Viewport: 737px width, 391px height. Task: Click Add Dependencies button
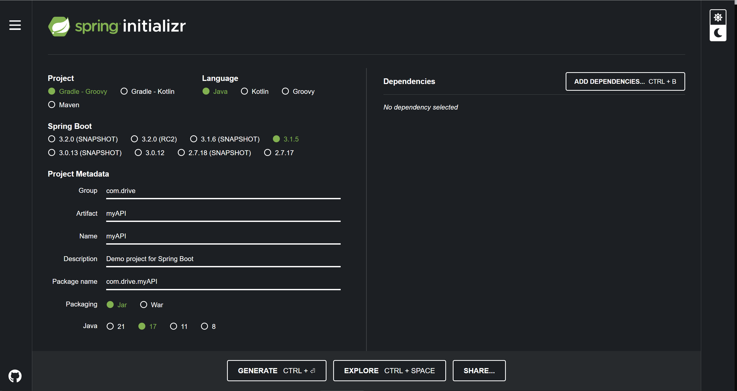tap(625, 82)
